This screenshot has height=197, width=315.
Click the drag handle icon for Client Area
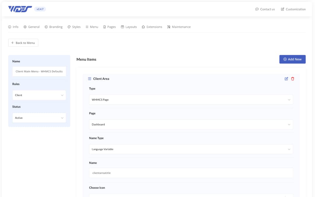[90, 79]
